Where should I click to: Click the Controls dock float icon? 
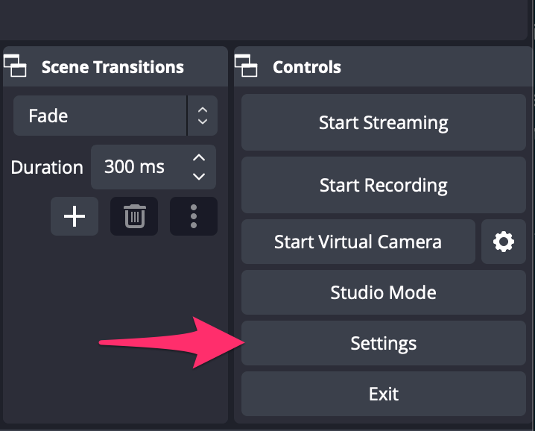[x=246, y=66]
